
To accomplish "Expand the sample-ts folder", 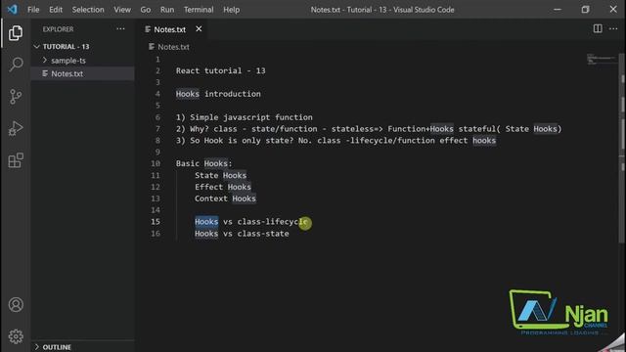I will [45, 61].
